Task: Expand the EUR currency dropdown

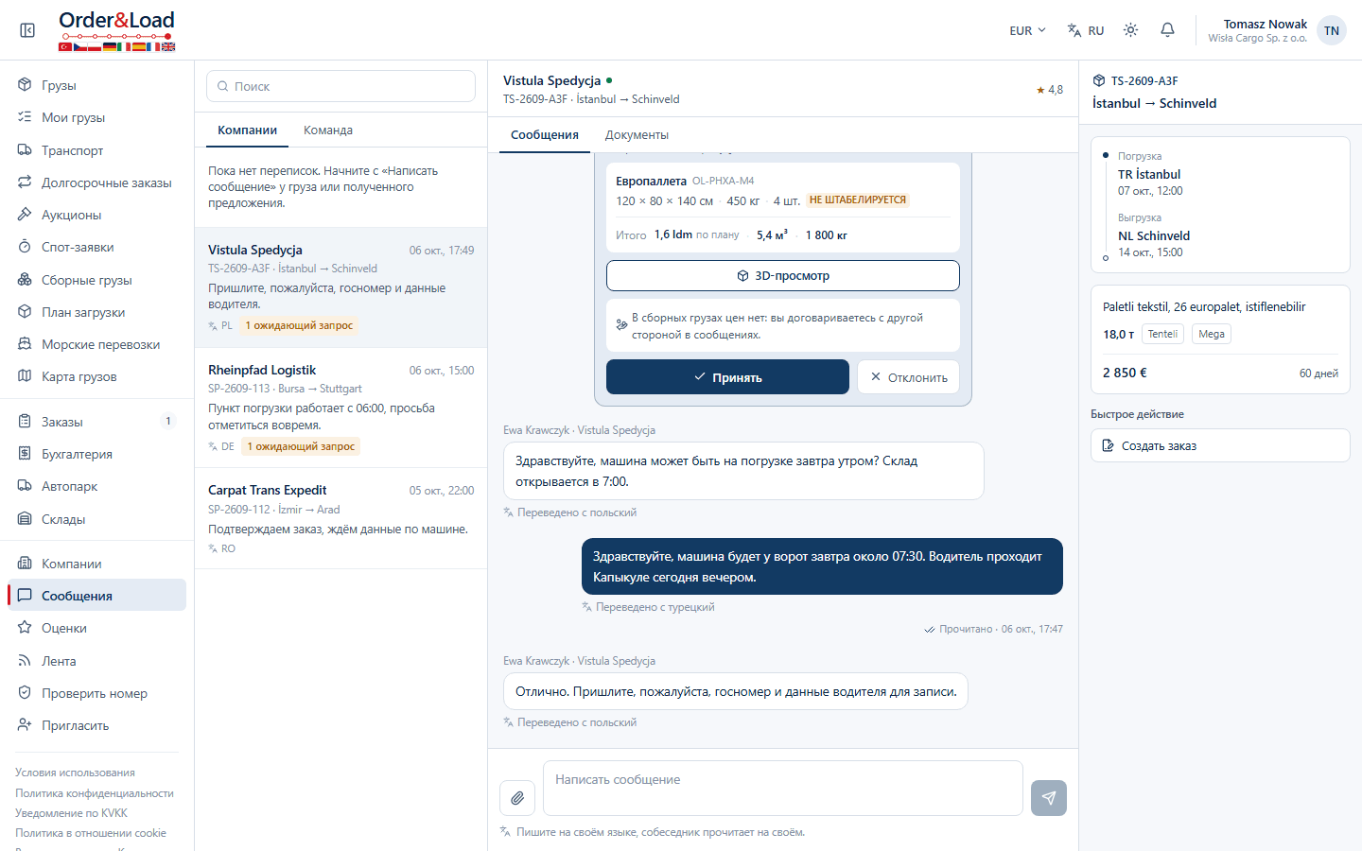Action: 1027,30
